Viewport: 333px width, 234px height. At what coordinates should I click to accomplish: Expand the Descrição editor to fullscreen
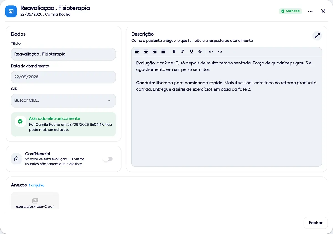[x=317, y=36]
